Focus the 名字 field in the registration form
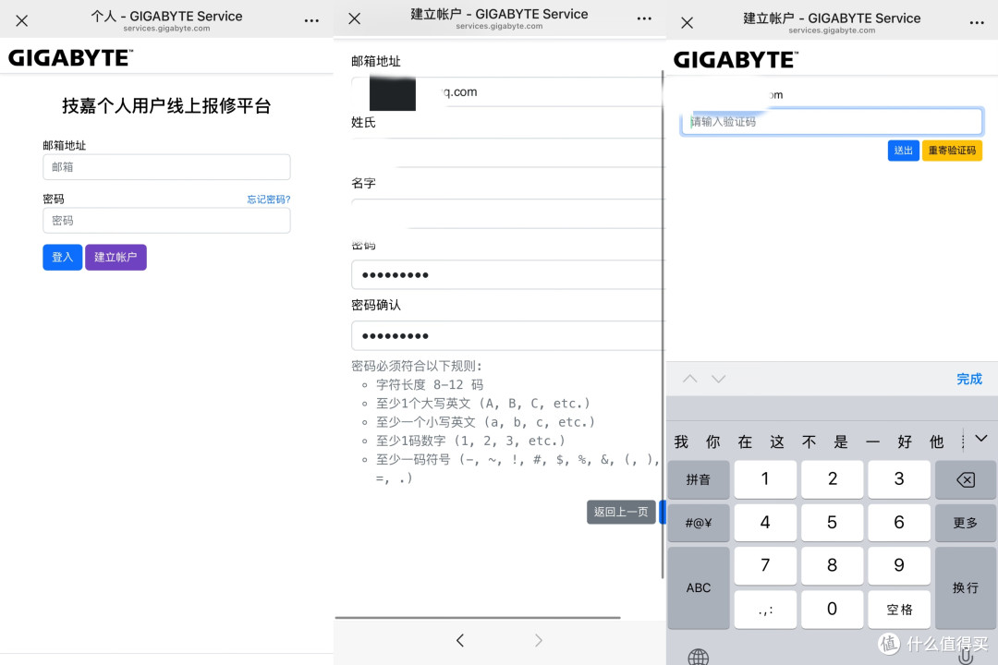The width and height of the screenshot is (998, 665). pos(508,214)
